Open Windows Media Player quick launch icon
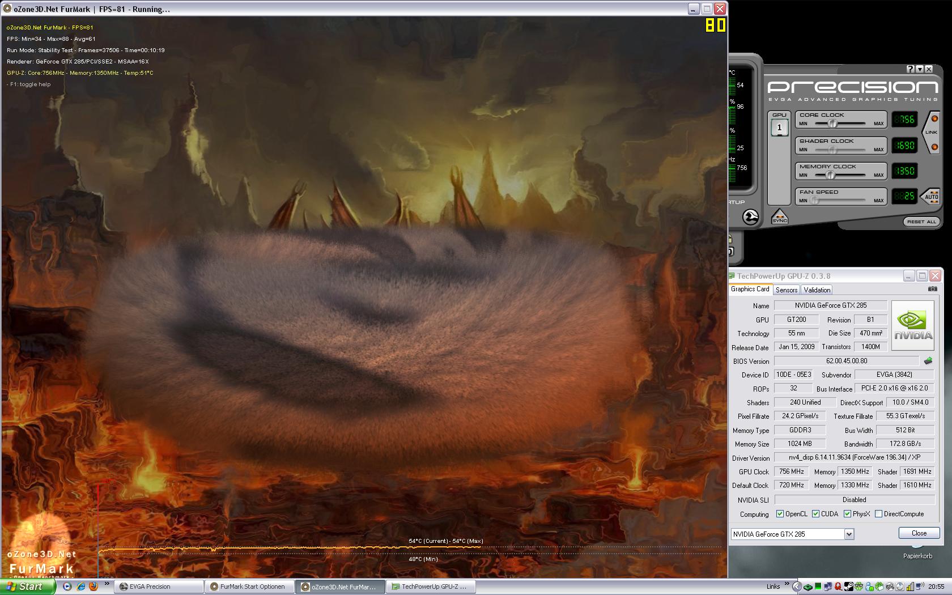 click(x=67, y=586)
